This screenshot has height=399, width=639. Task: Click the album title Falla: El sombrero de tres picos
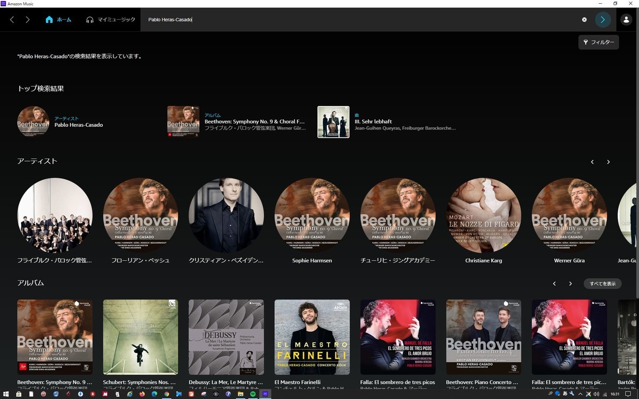[x=398, y=382]
